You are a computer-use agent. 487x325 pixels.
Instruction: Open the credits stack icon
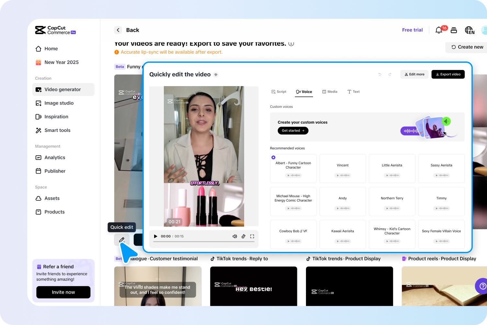(x=454, y=30)
